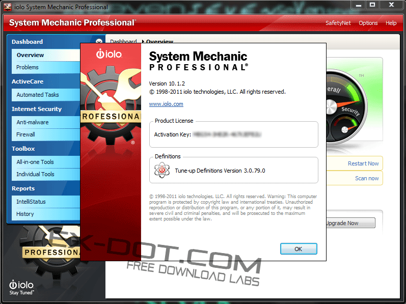Open Individual Tools in Toolbox

(46, 174)
